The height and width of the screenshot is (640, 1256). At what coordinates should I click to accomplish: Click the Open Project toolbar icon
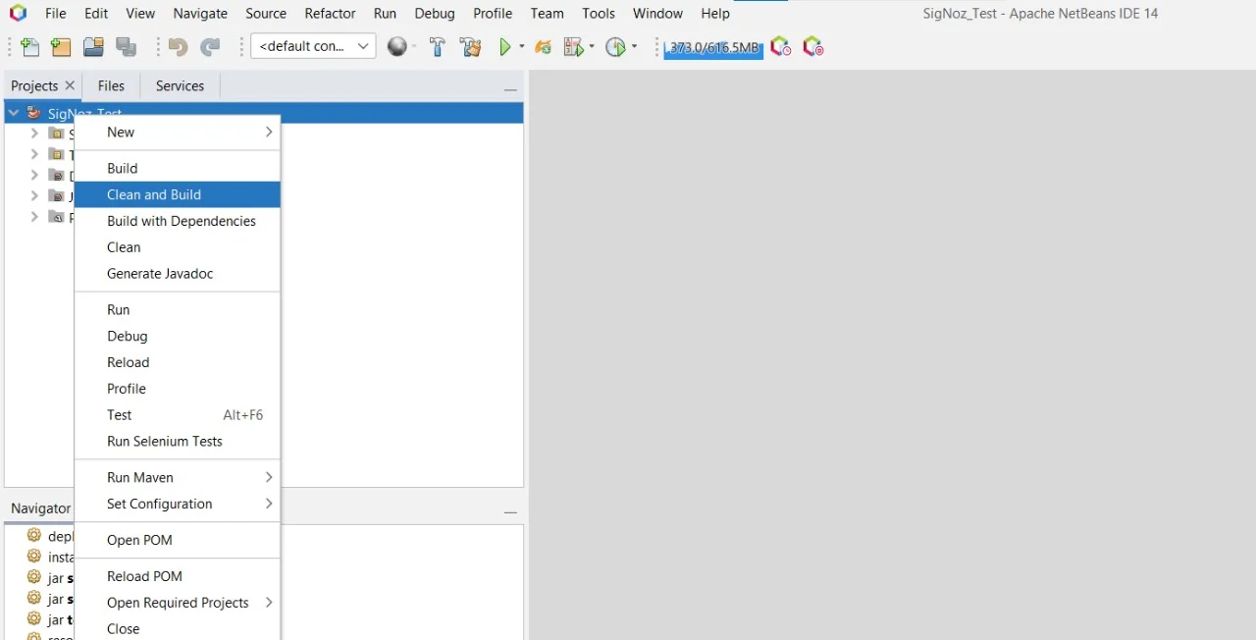pyautogui.click(x=93, y=47)
